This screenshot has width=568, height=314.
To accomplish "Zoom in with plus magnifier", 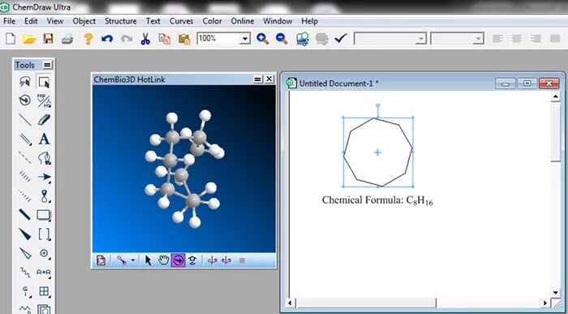I will (x=262, y=38).
